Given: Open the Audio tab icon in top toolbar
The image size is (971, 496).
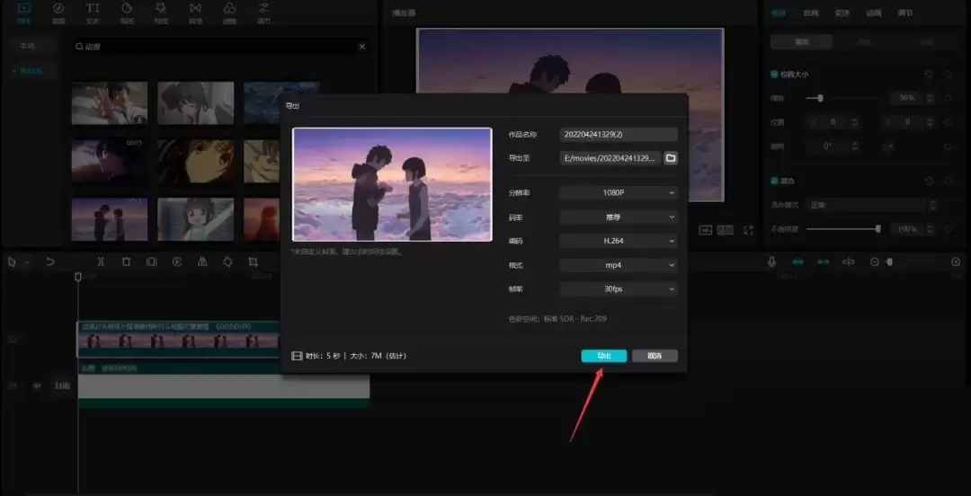Looking at the screenshot, I should 58,9.
